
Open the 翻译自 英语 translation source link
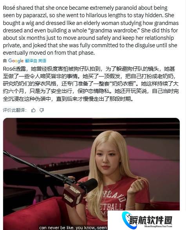click(36, 61)
